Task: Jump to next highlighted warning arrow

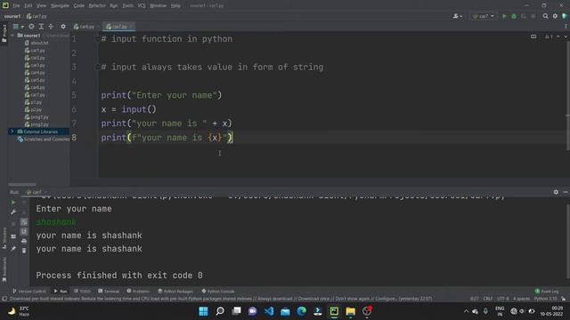Action: 566,36
